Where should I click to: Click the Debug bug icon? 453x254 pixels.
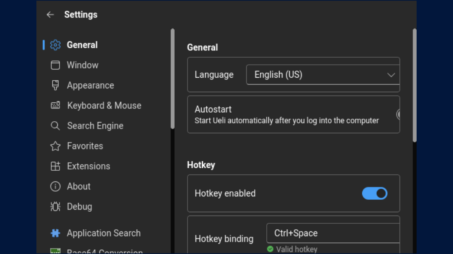tap(55, 207)
